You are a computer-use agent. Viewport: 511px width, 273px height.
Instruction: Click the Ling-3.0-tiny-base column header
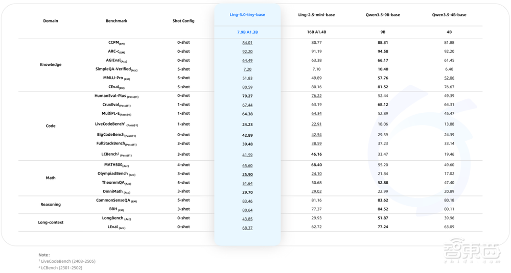click(x=247, y=15)
